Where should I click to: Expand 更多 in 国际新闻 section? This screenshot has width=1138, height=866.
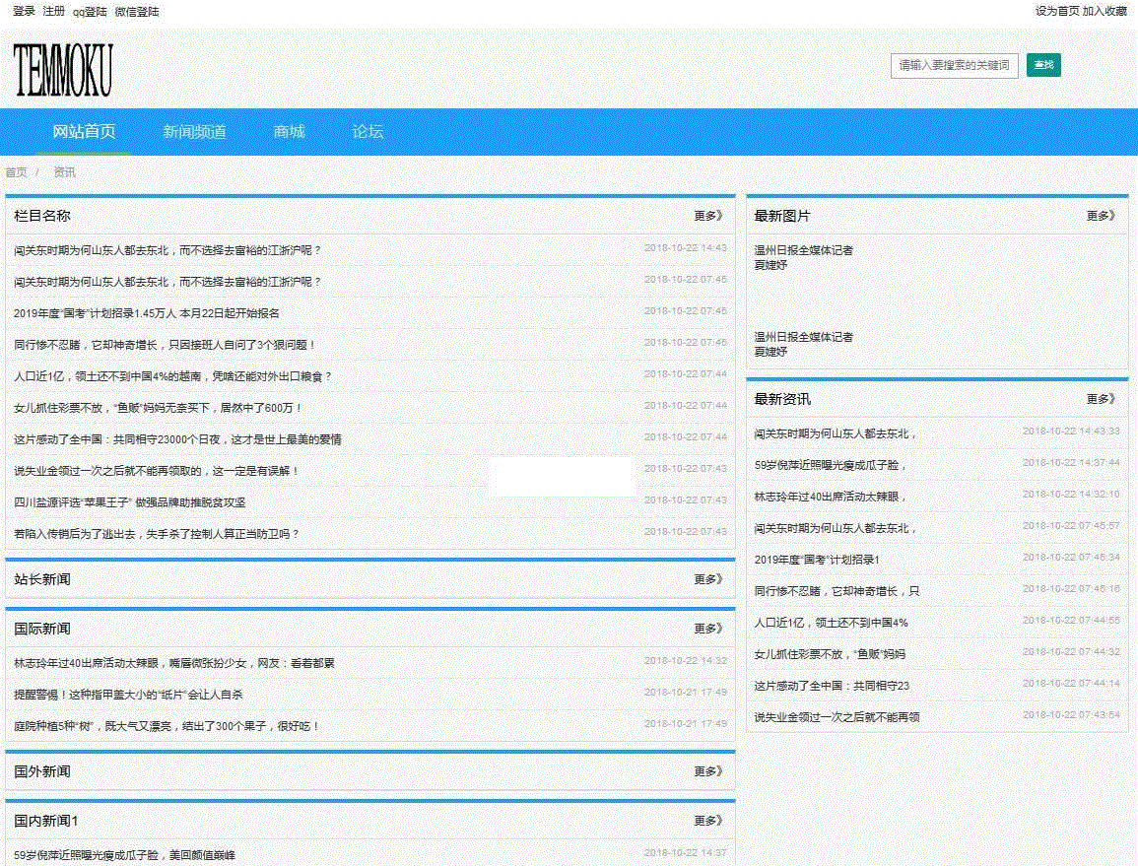click(708, 629)
